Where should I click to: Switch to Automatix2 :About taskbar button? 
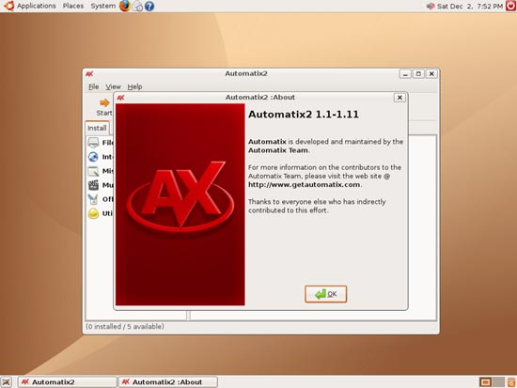coord(168,382)
